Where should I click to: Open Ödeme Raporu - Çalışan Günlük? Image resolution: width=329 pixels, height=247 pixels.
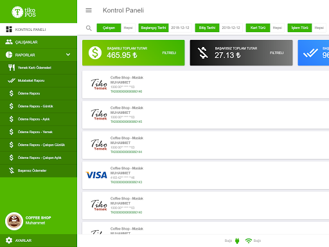39,145
